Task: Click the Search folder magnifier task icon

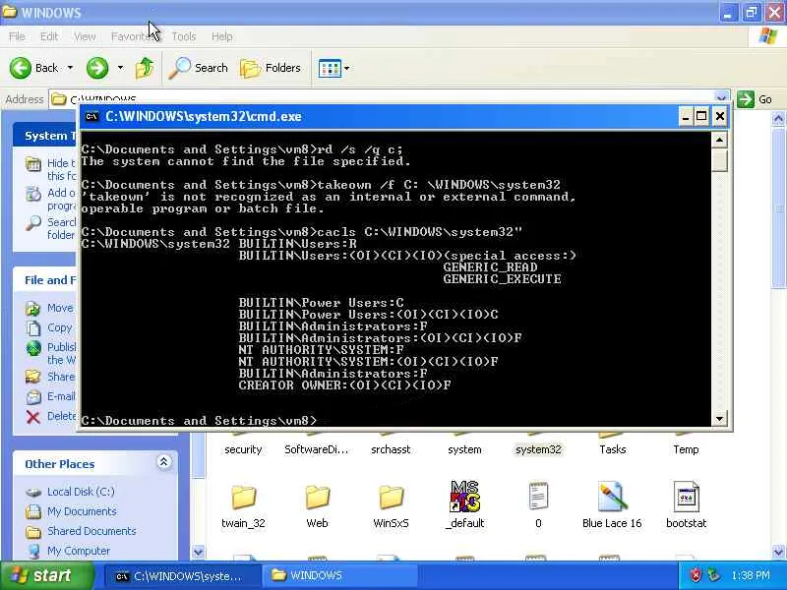Action: pos(33,223)
